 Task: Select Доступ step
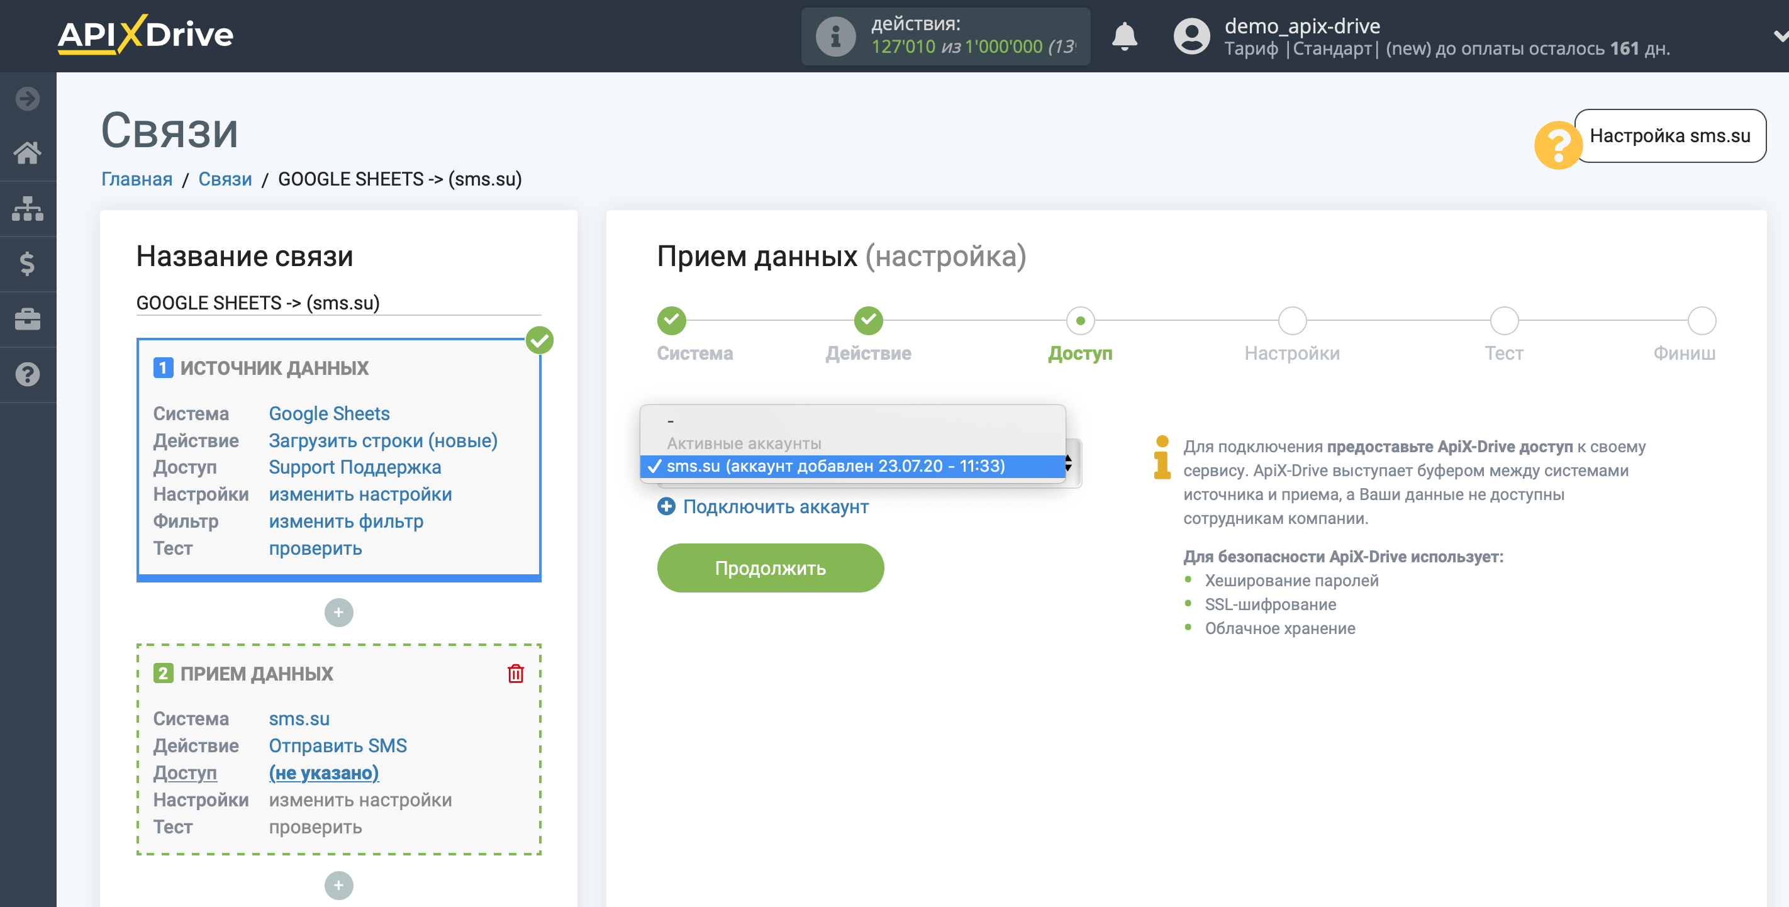[1080, 320]
